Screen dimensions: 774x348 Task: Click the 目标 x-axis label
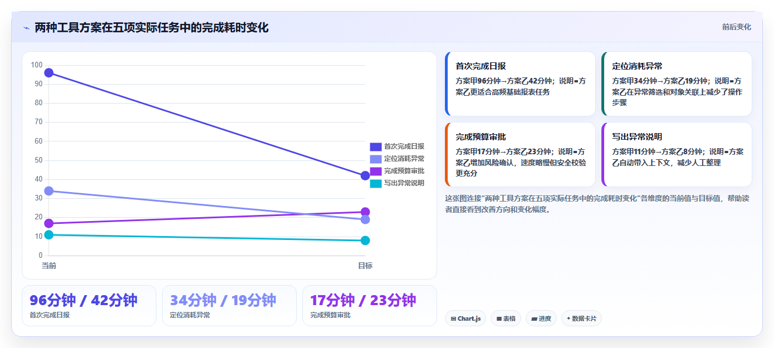pos(365,266)
